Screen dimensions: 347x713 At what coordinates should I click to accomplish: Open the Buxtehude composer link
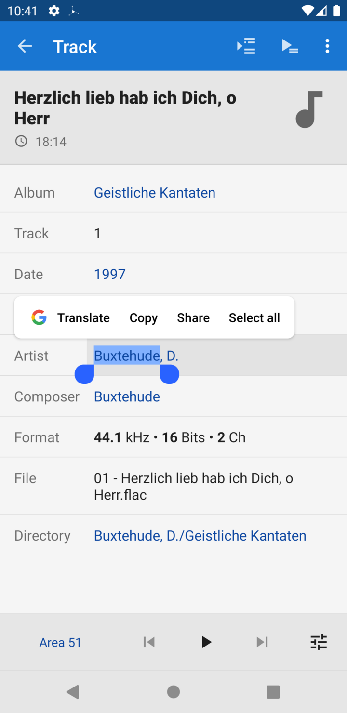(x=127, y=396)
